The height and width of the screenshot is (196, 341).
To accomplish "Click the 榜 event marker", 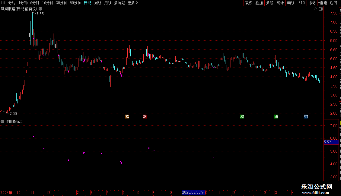I will pyautogui.click(x=127, y=117).
